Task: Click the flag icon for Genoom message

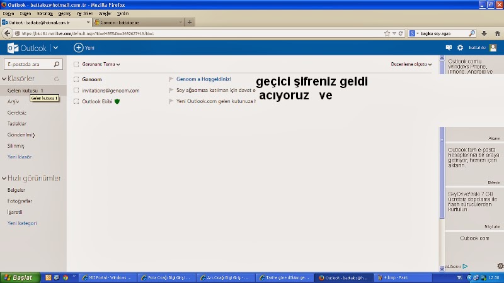Action: pos(171,79)
